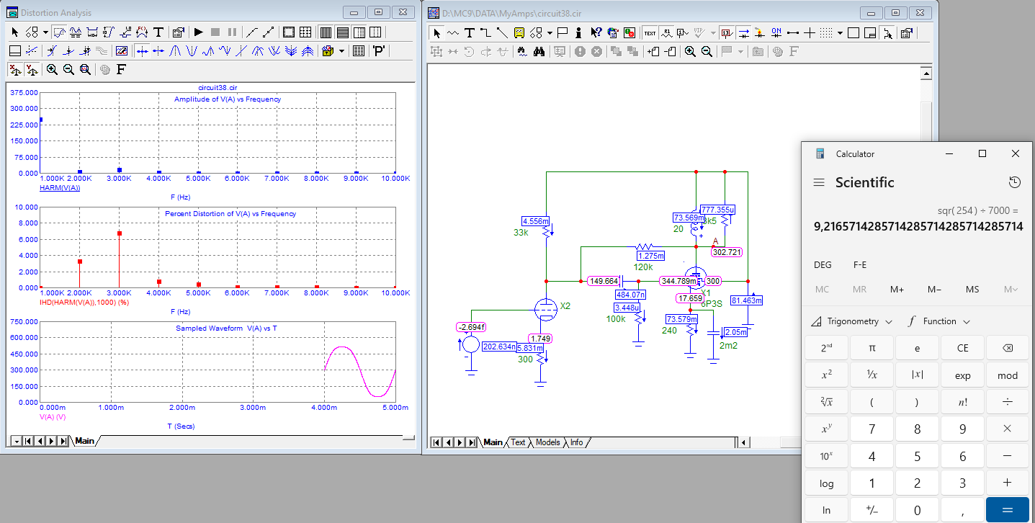The image size is (1035, 523).
Task: Click the zoom in magnifier in schematic toolbar
Action: pos(690,51)
